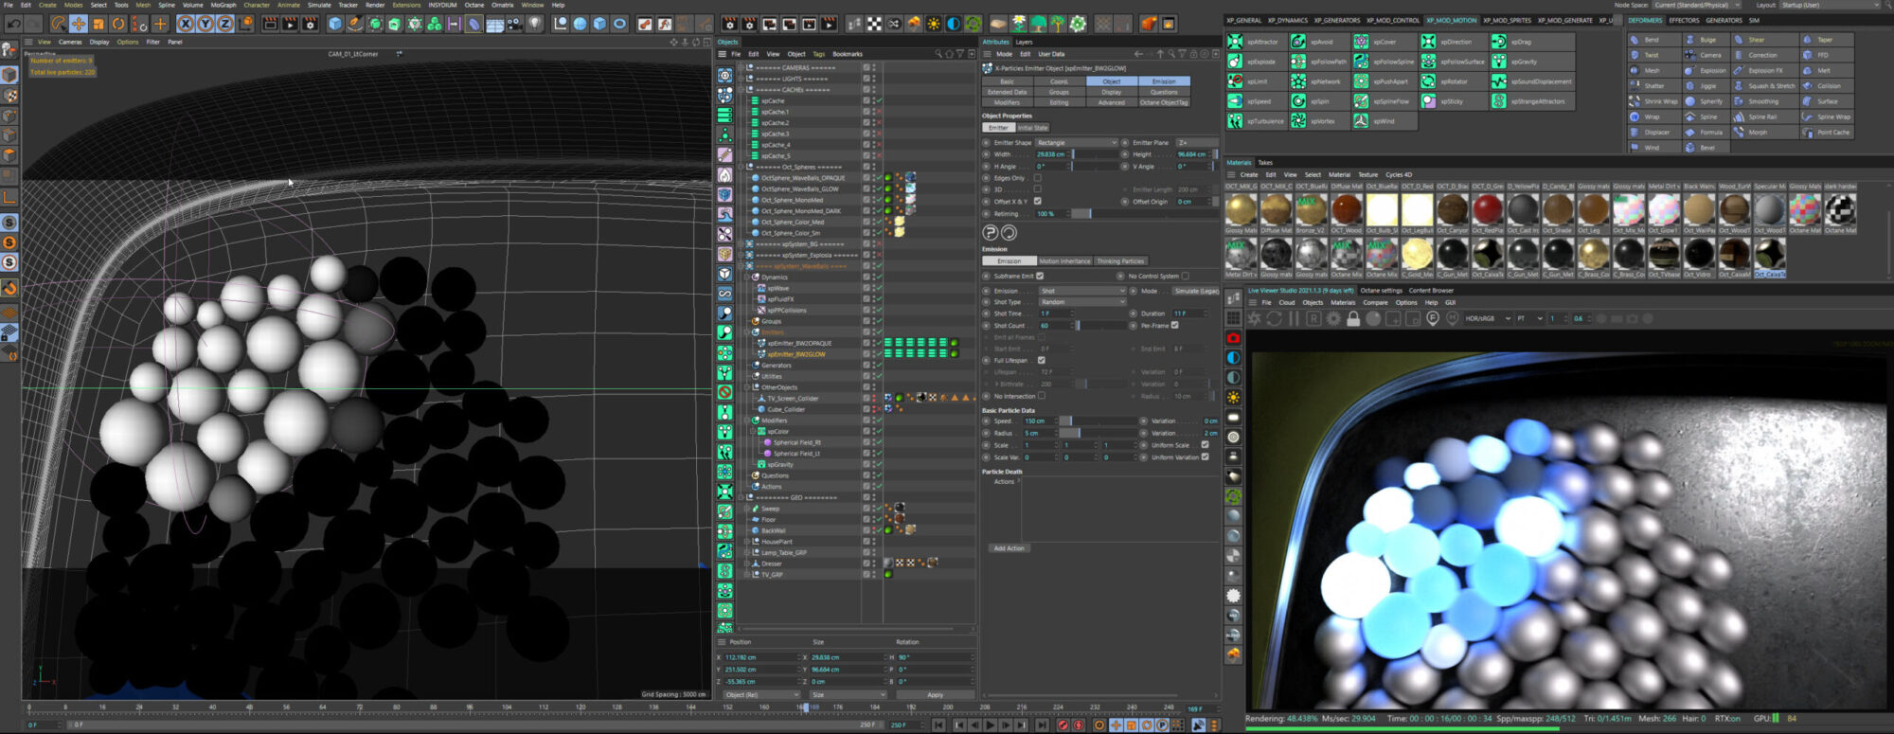Image resolution: width=1894 pixels, height=734 pixels.
Task: Open the Emitter Shape dropdown
Action: click(1077, 143)
